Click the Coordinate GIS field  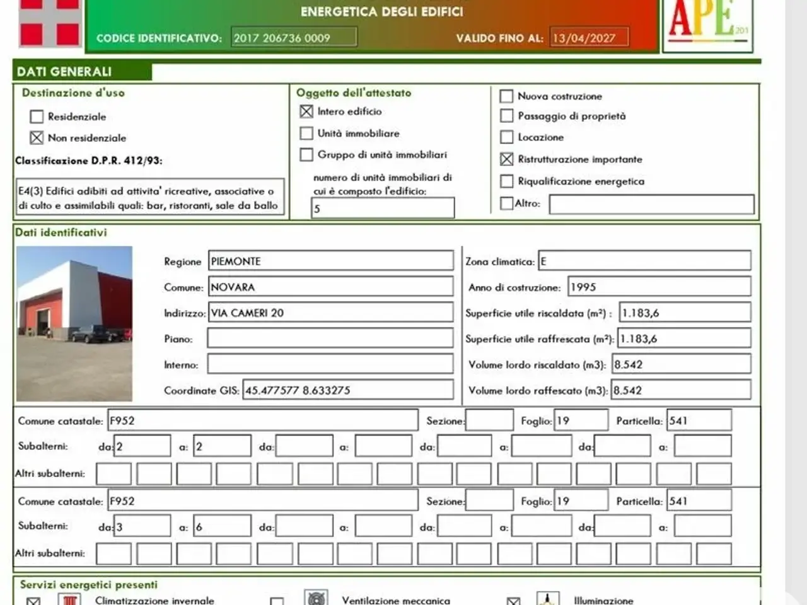point(348,390)
